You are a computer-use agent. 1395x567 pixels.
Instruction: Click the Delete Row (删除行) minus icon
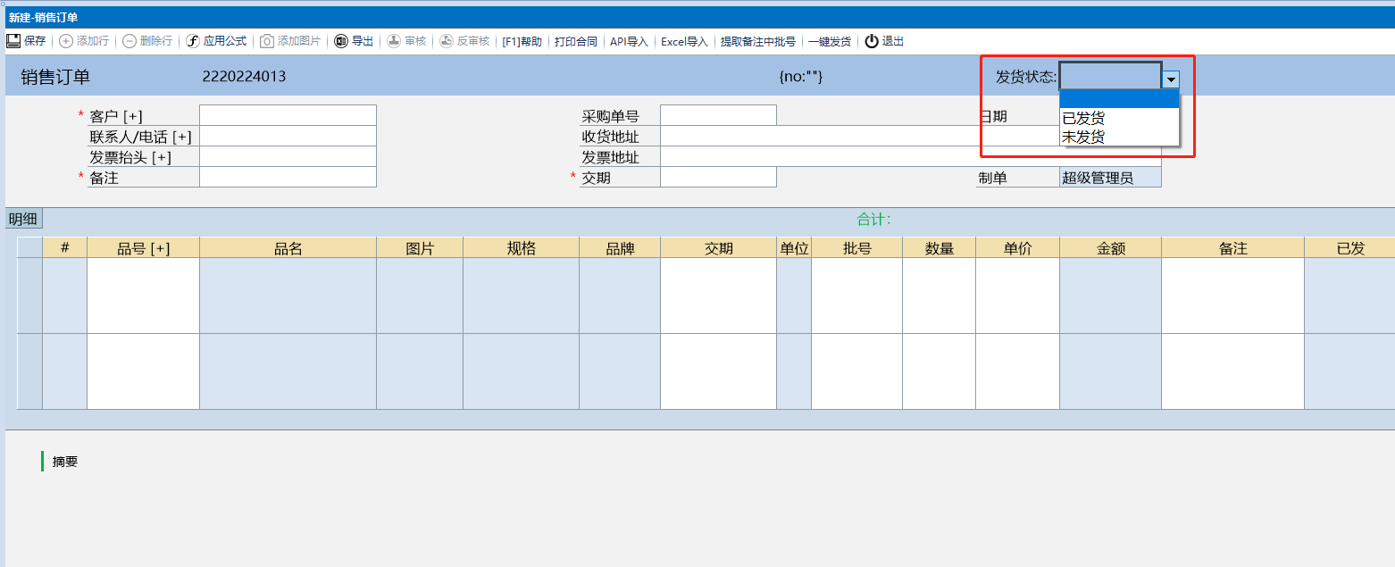[129, 41]
